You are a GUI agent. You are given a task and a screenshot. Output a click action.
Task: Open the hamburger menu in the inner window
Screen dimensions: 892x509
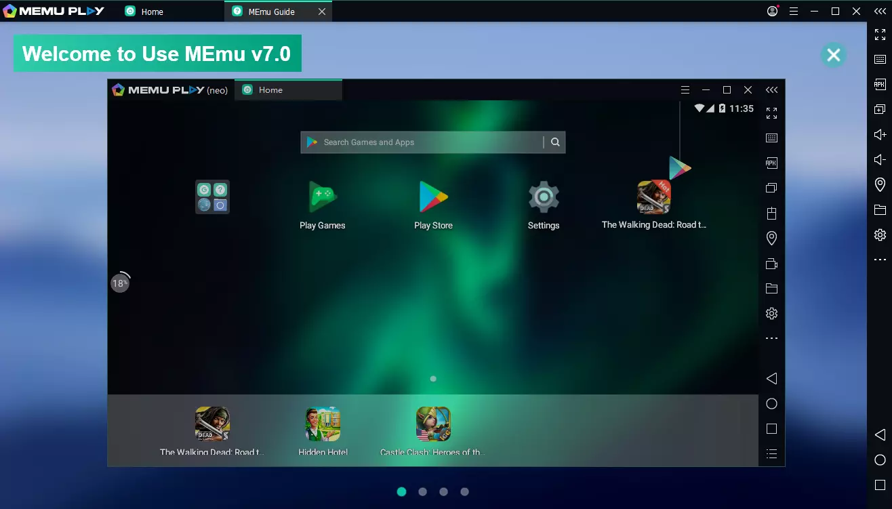tap(685, 89)
